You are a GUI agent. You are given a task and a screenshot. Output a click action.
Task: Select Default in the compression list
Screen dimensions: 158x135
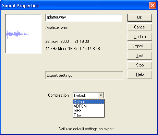point(89,102)
